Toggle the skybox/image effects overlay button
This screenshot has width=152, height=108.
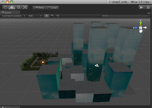52,16
